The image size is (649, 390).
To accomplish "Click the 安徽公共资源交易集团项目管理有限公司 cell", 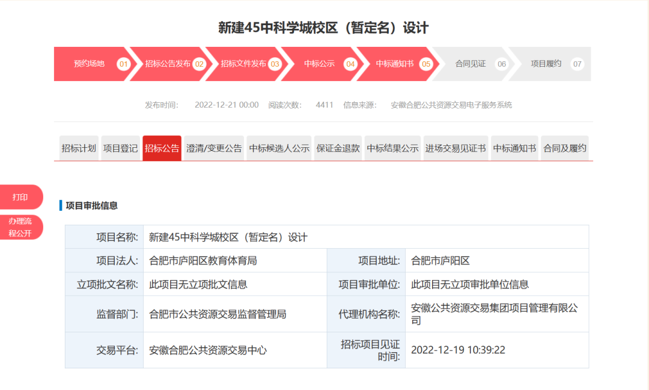I will coord(497,314).
